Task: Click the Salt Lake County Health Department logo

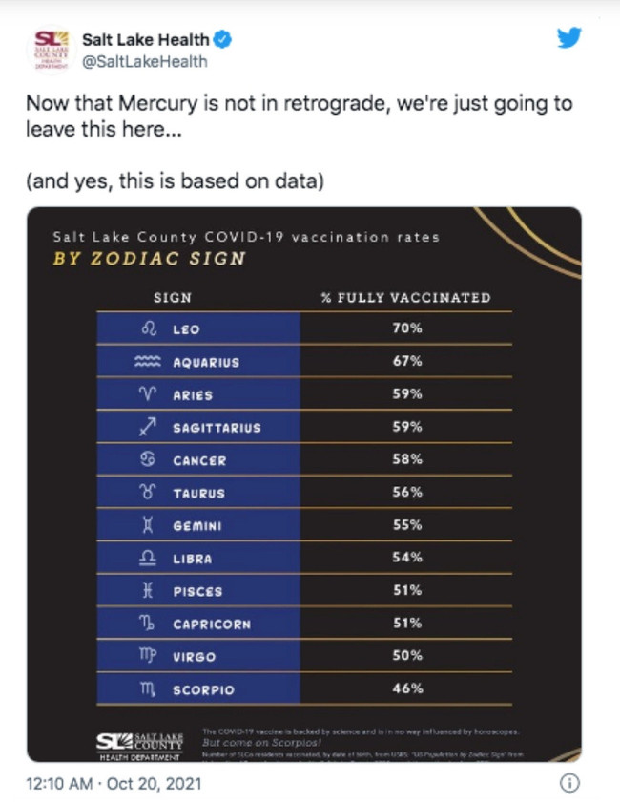Action: (140, 743)
